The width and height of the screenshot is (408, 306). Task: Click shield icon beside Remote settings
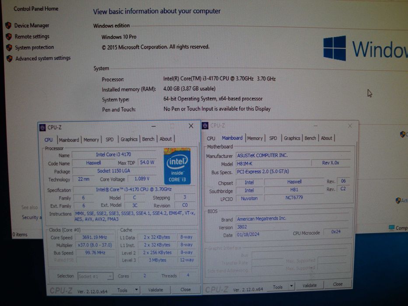[9, 36]
